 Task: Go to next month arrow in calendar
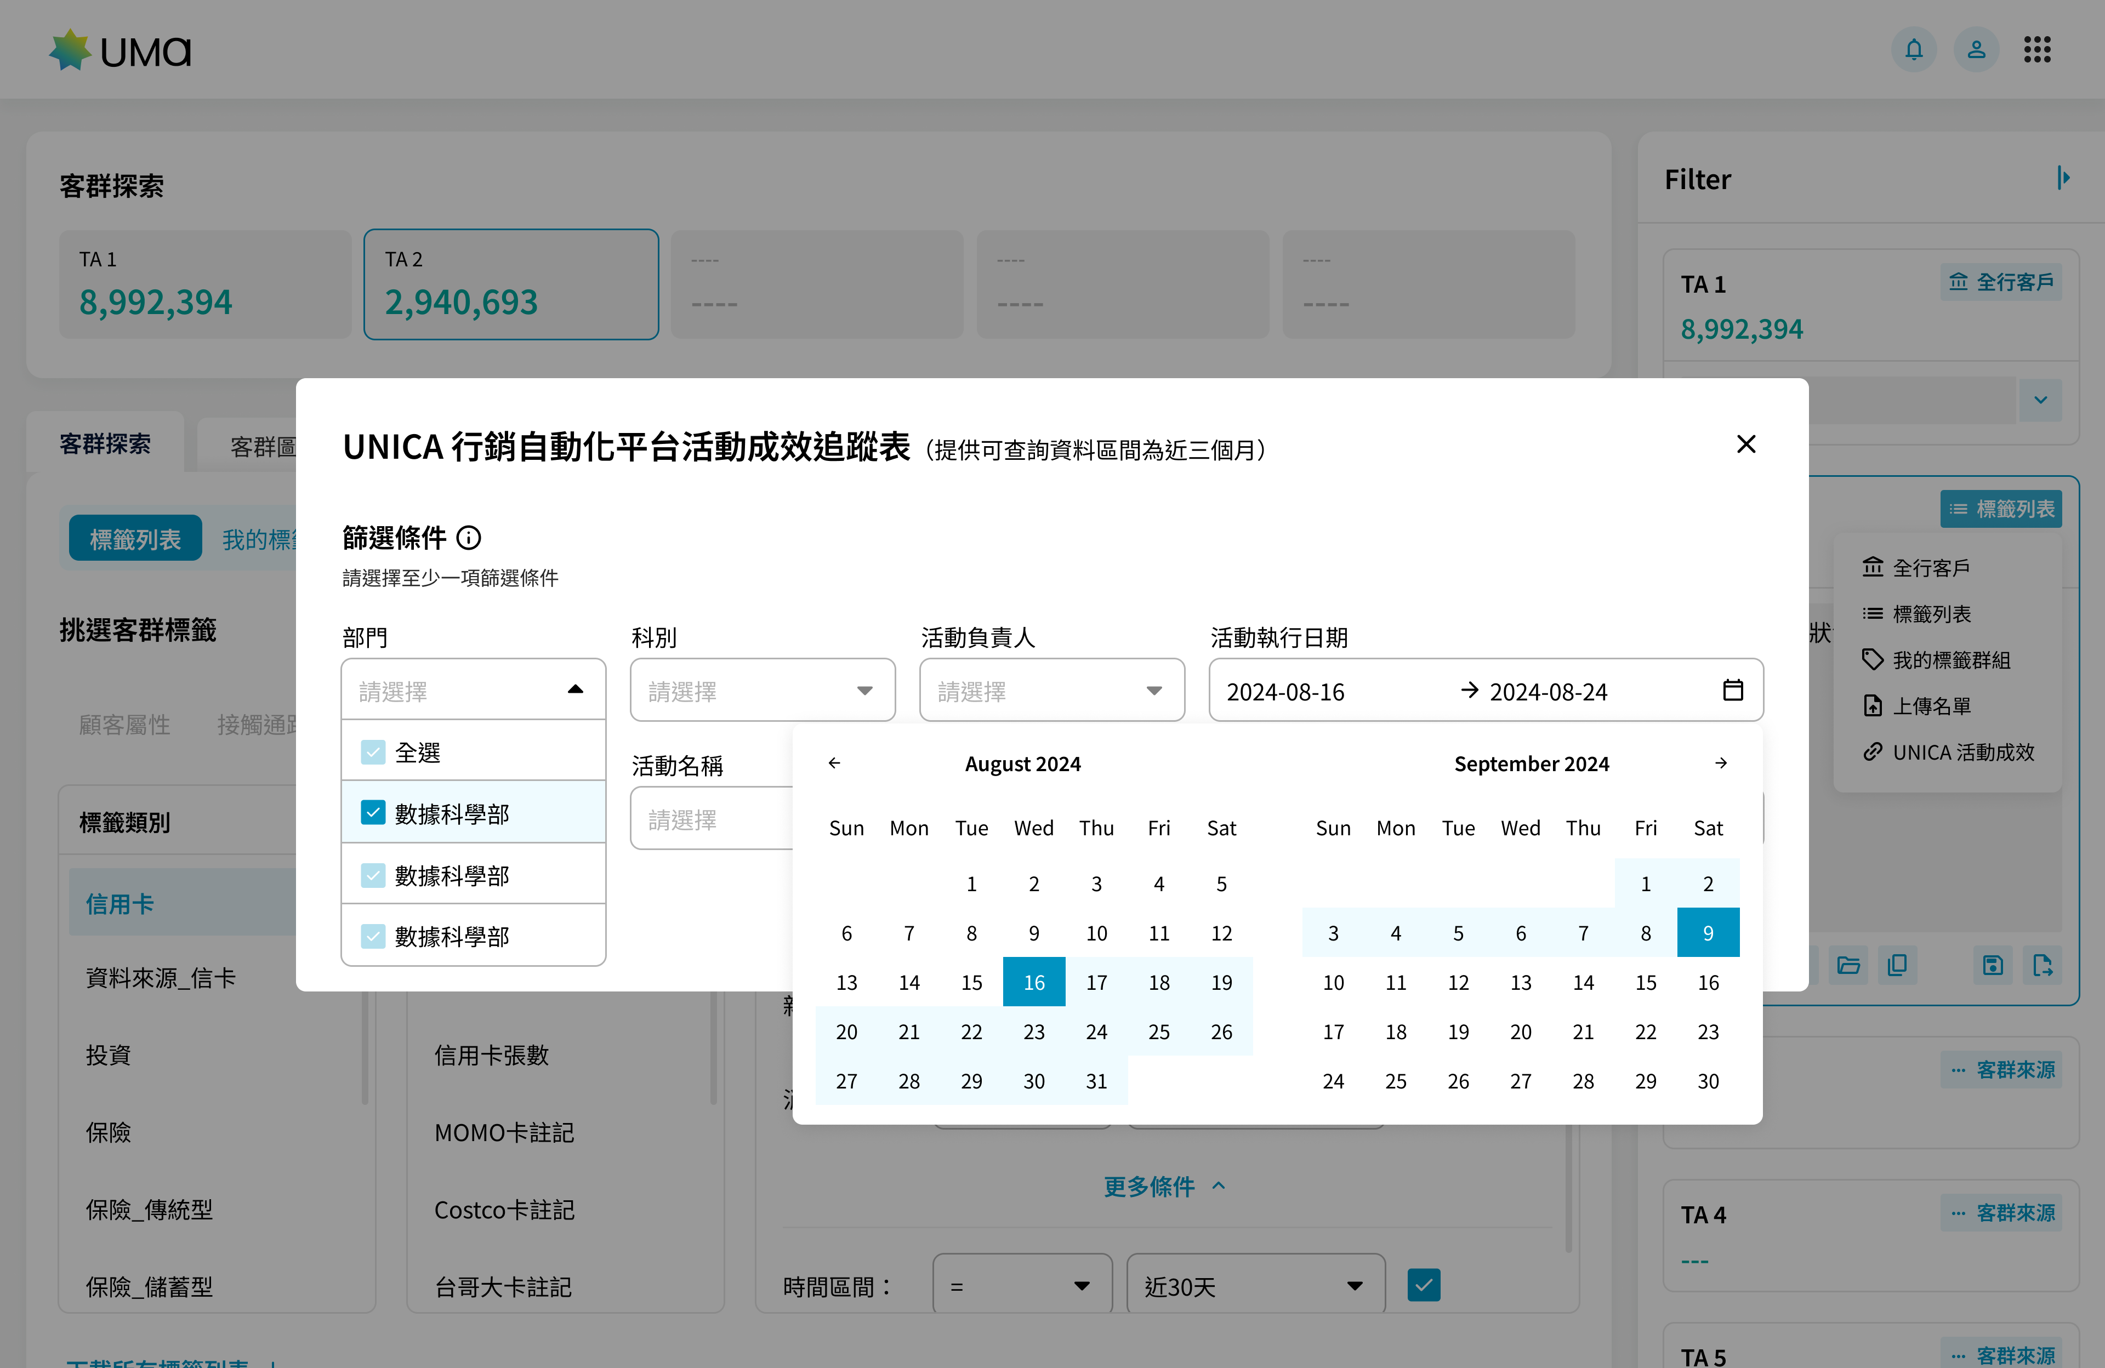[x=1720, y=763]
